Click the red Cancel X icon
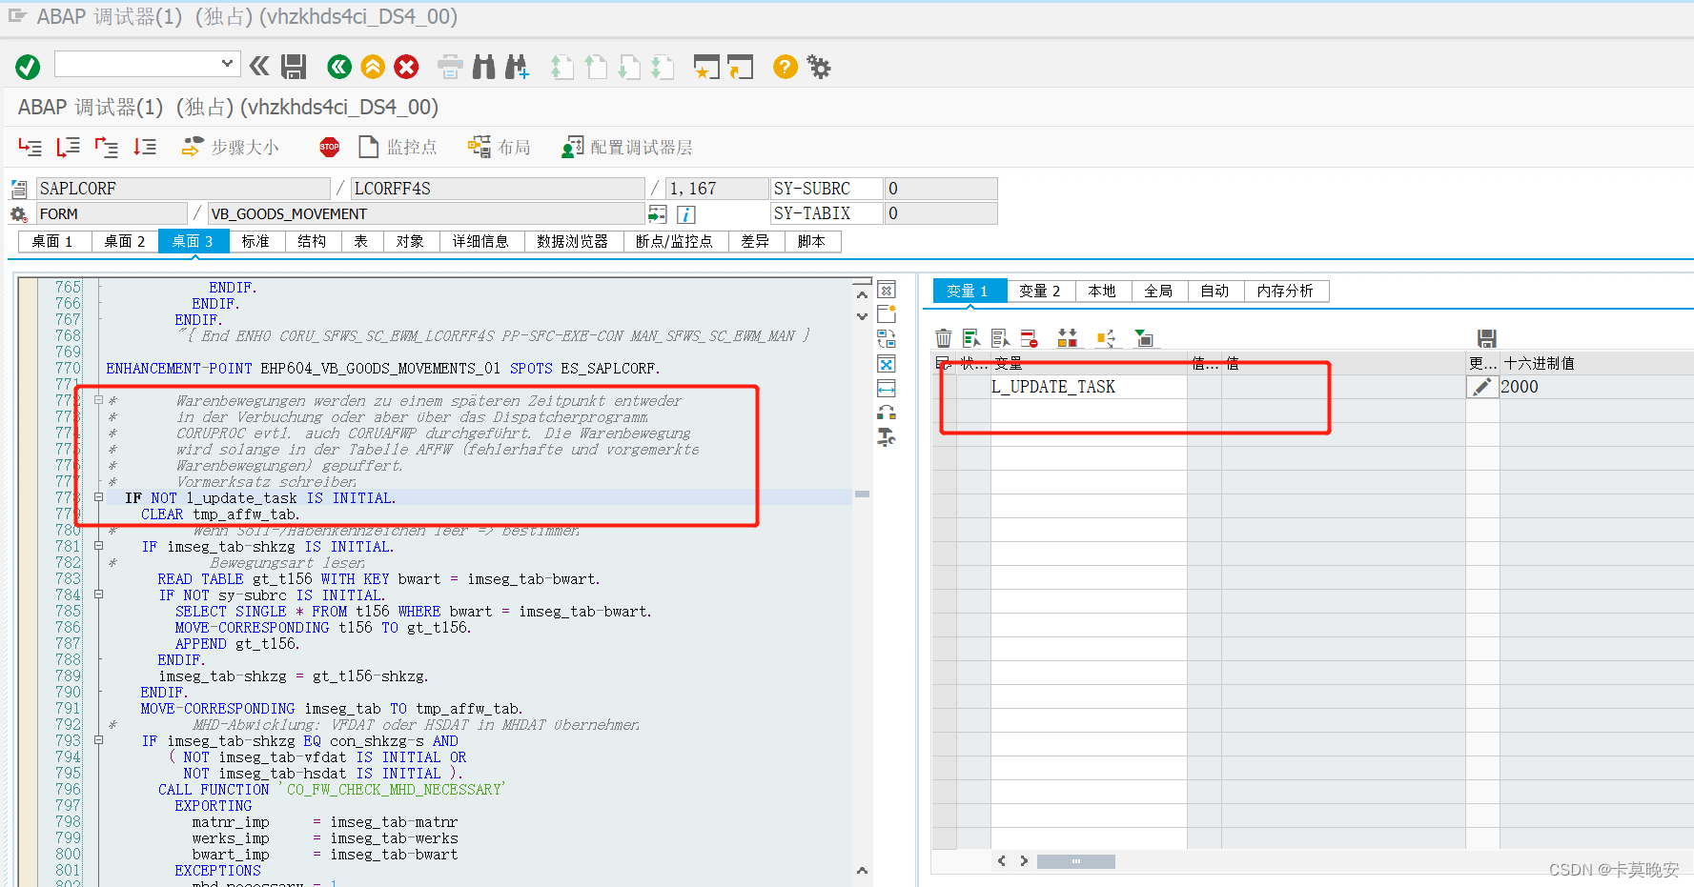Viewport: 1694px width, 887px height. [406, 67]
